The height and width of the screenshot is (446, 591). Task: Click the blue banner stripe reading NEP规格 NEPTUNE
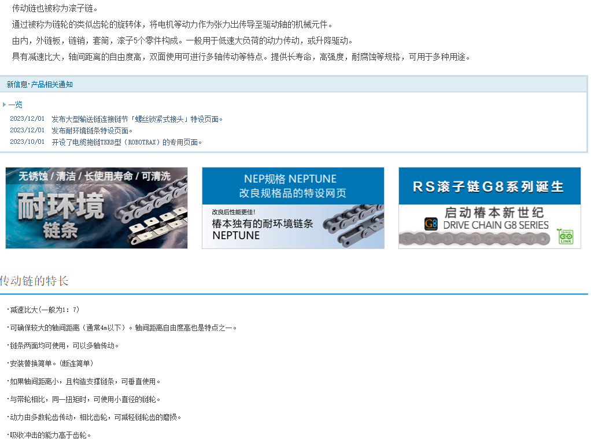pyautogui.click(x=293, y=184)
